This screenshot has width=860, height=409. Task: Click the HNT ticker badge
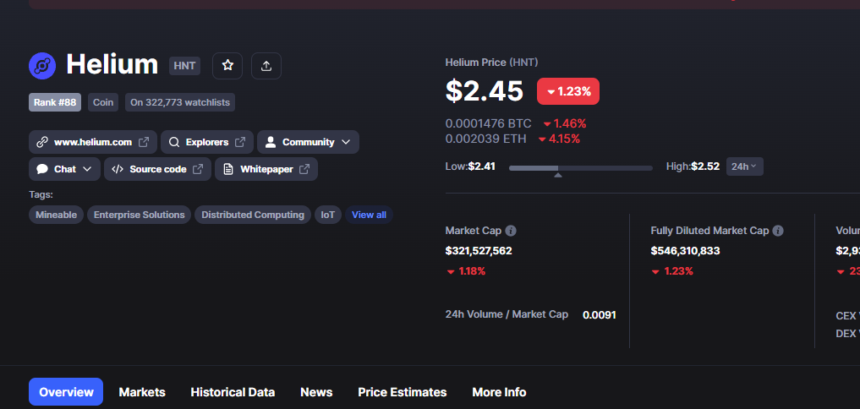tap(185, 66)
